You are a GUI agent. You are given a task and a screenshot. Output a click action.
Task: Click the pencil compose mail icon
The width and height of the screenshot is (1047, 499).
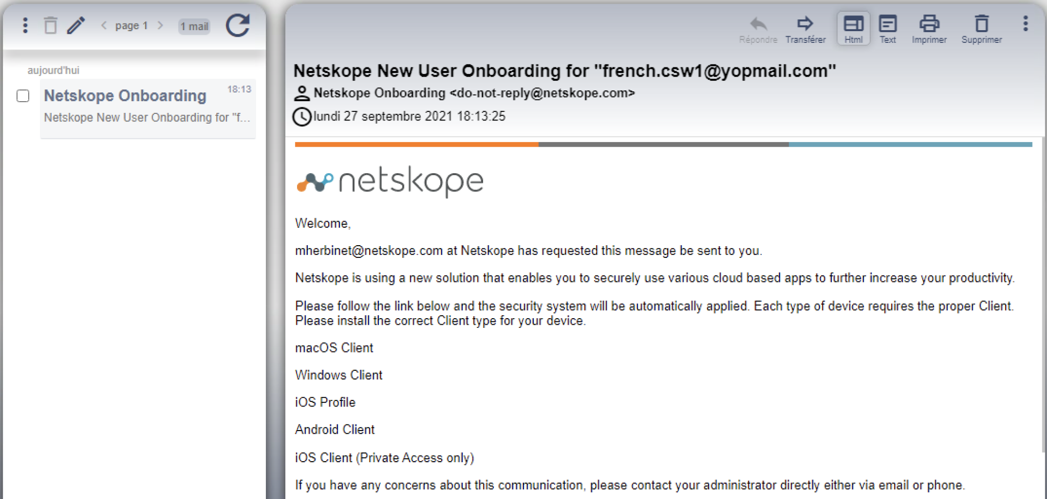[76, 26]
